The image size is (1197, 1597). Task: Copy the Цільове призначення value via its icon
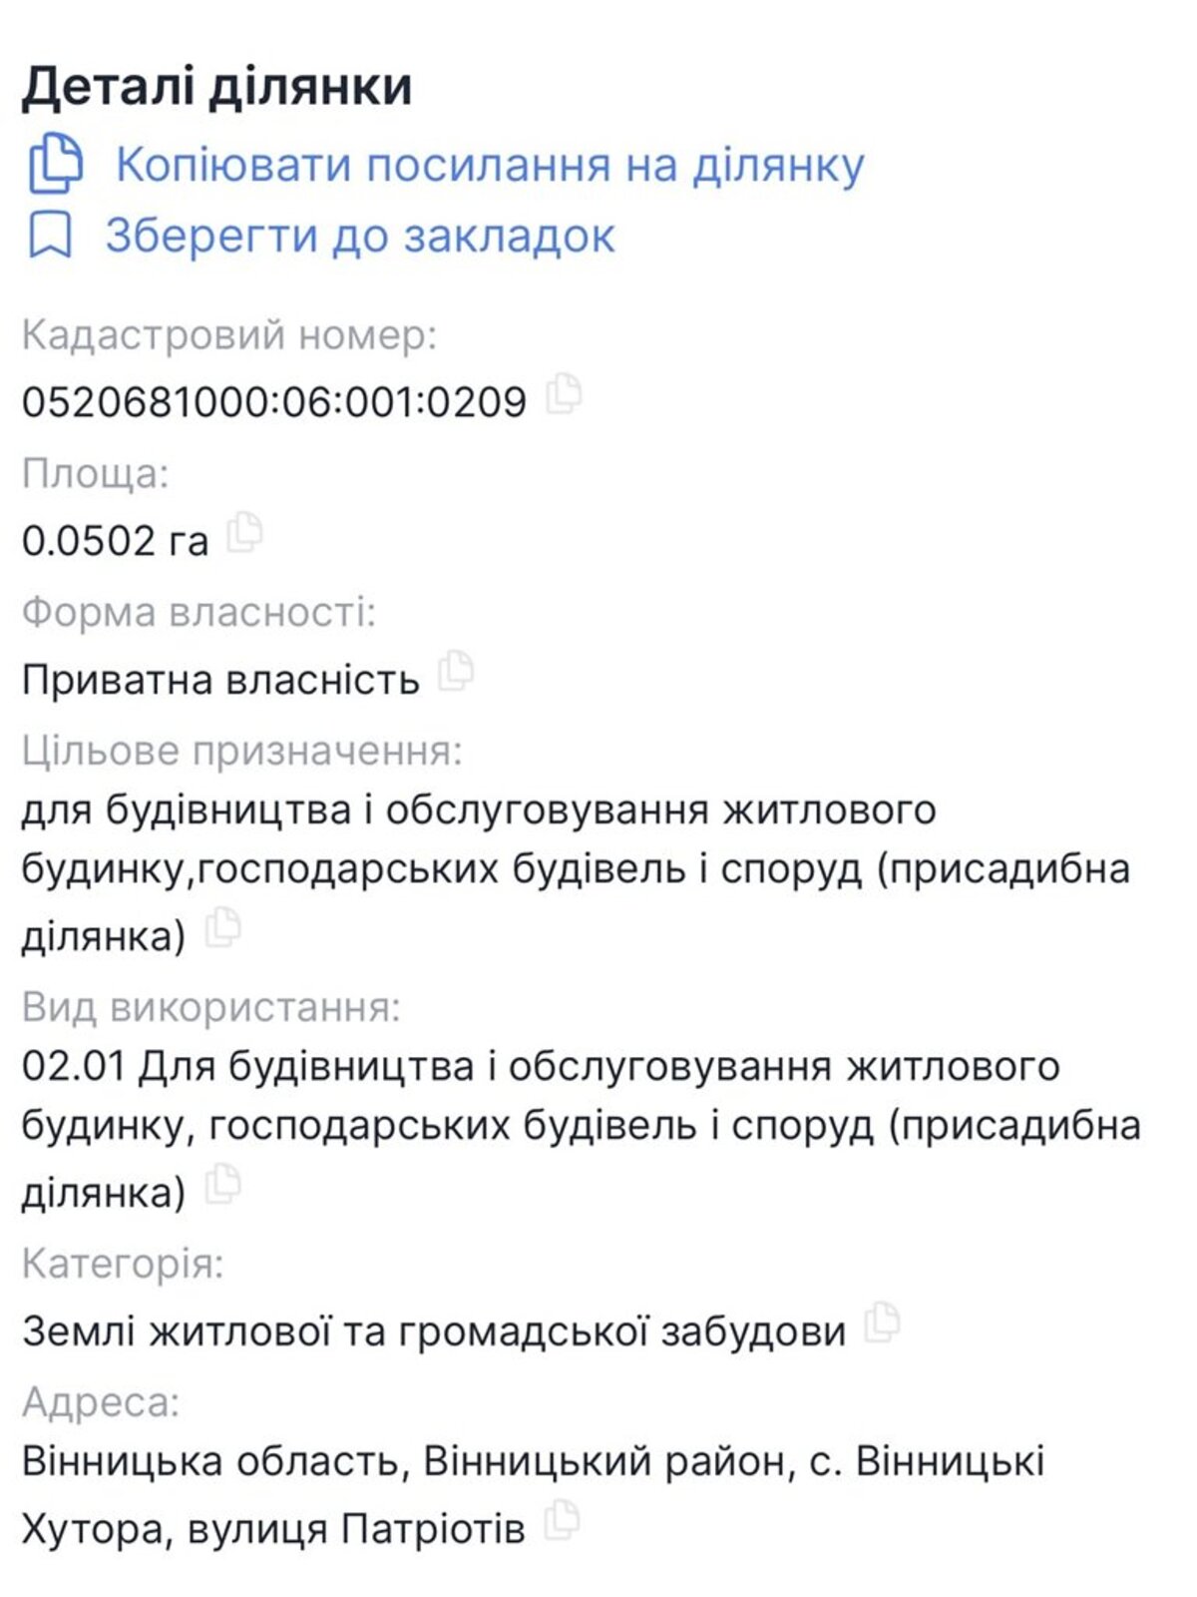[x=223, y=928]
